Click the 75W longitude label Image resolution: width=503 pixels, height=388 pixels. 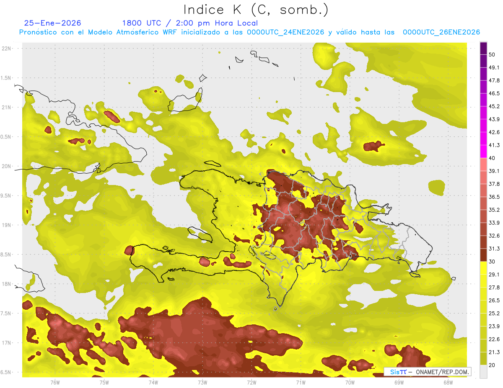pos(104,382)
